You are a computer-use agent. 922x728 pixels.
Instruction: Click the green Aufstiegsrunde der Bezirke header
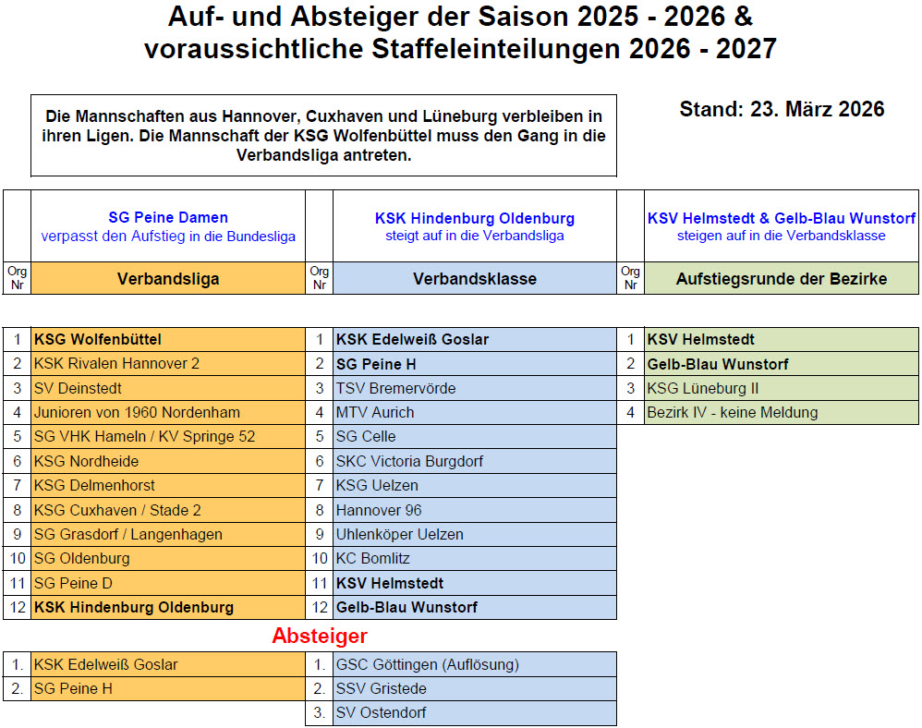tap(781, 278)
